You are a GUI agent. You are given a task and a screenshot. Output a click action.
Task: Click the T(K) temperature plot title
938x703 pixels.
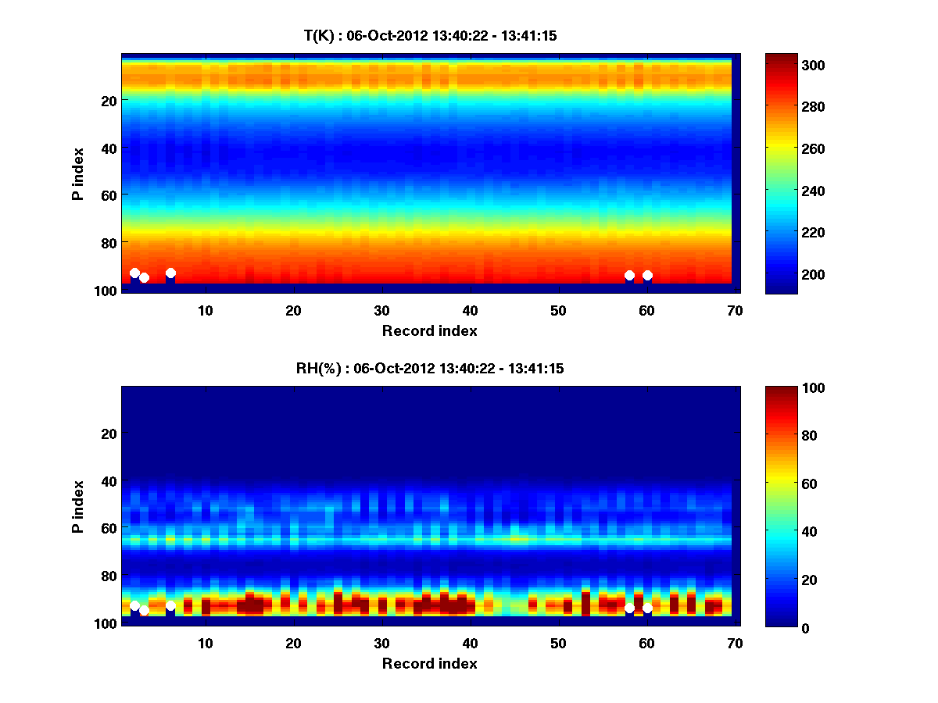pos(430,35)
